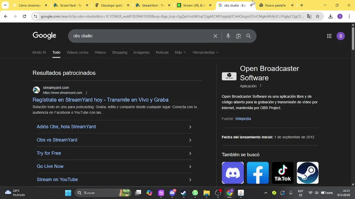Open Regístrate en StreamYard hoy link
The height and width of the screenshot is (199, 355).
(x=100, y=100)
